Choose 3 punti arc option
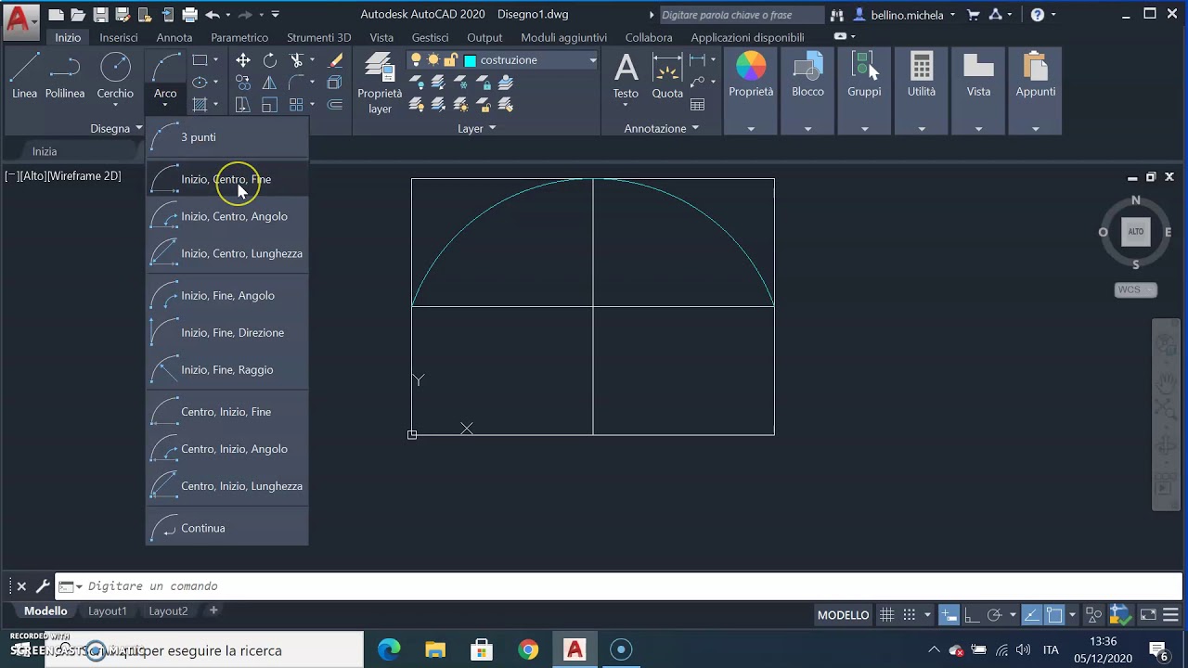Screen dimensions: 1188x668 227,137
